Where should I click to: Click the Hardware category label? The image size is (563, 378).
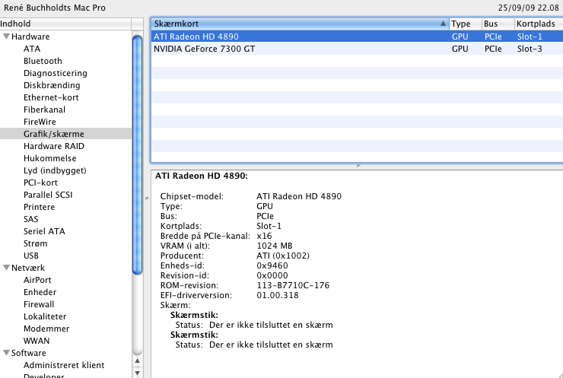30,37
